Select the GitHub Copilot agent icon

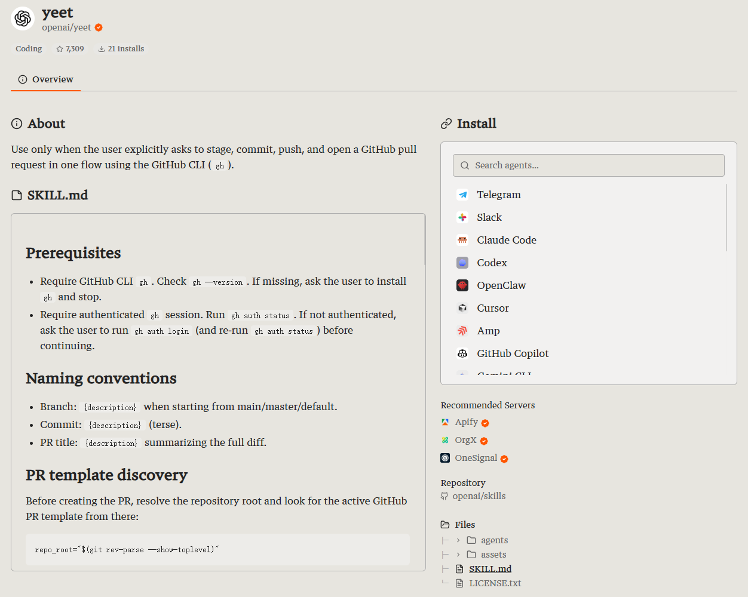(462, 353)
